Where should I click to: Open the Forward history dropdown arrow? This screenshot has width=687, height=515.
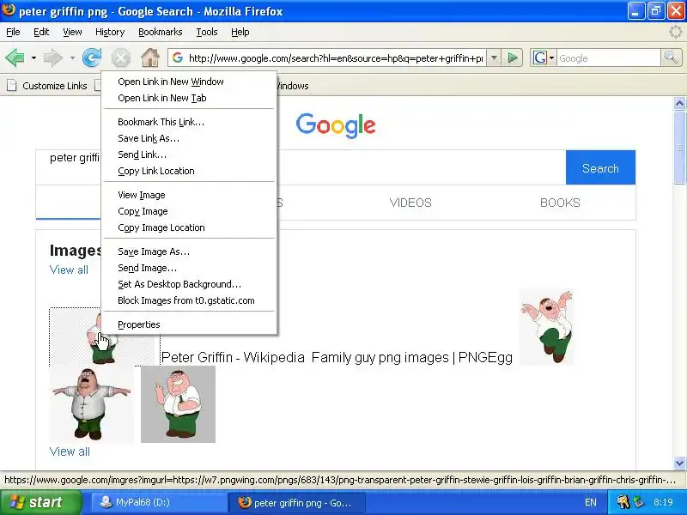(x=72, y=58)
